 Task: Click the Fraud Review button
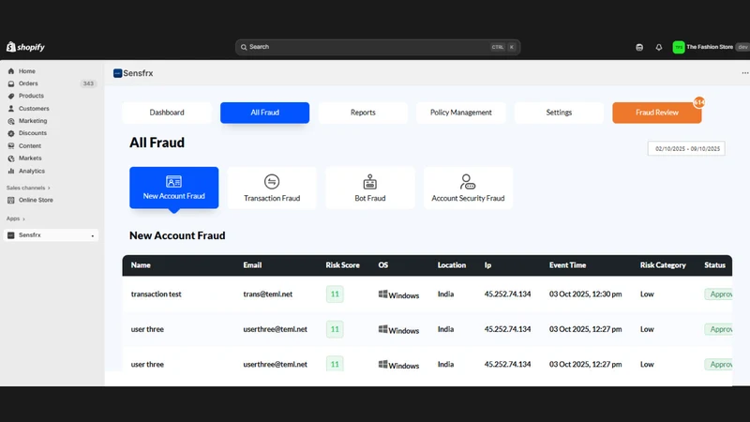point(657,113)
